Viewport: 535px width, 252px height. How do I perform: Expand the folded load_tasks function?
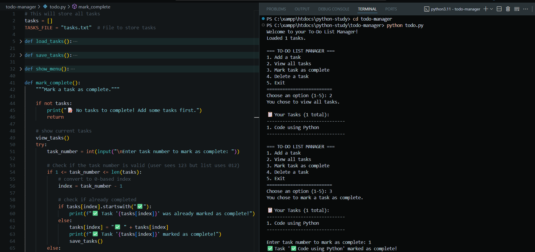(21, 41)
